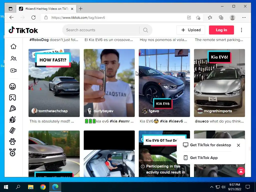Click tomthetechchap username link
The width and height of the screenshot is (256, 192).
(x=53, y=111)
